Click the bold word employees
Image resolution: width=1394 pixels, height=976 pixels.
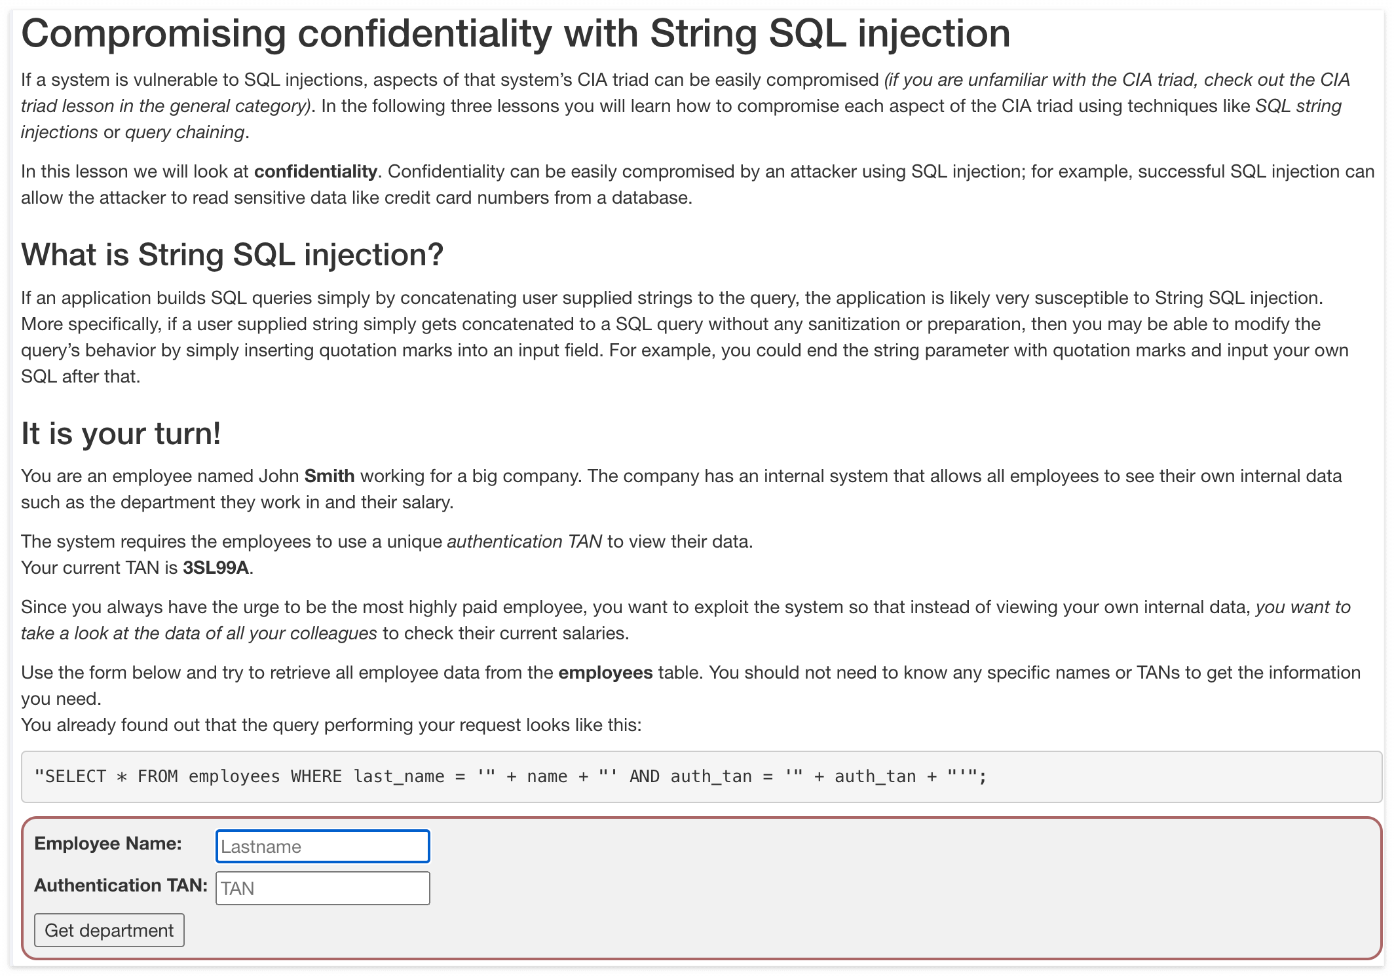coord(605,673)
